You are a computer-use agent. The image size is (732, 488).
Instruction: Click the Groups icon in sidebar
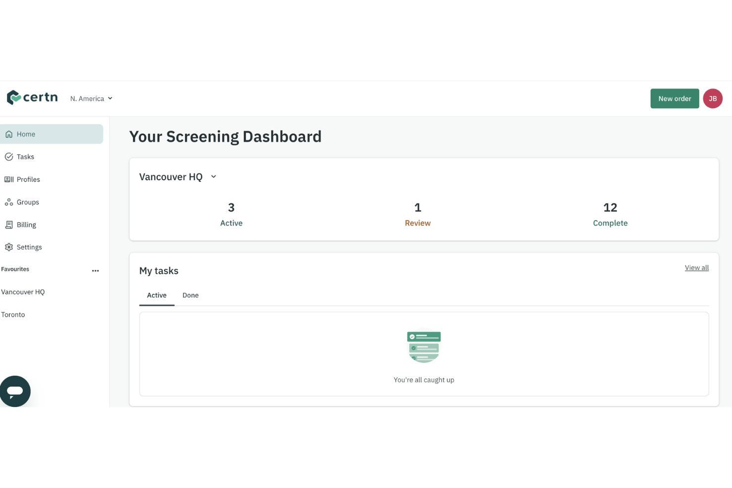[x=9, y=202]
